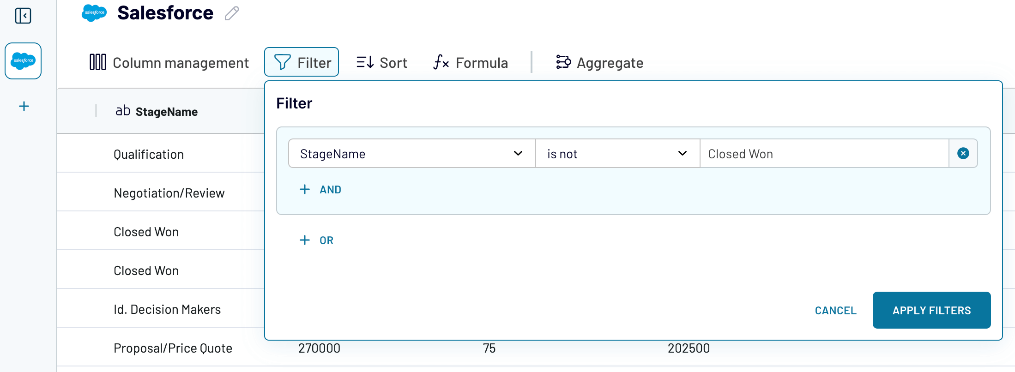Click Apply Filters button
Viewport: 1015px width, 372px height.
pyautogui.click(x=931, y=310)
